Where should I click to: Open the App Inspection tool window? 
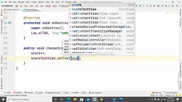point(96,93)
